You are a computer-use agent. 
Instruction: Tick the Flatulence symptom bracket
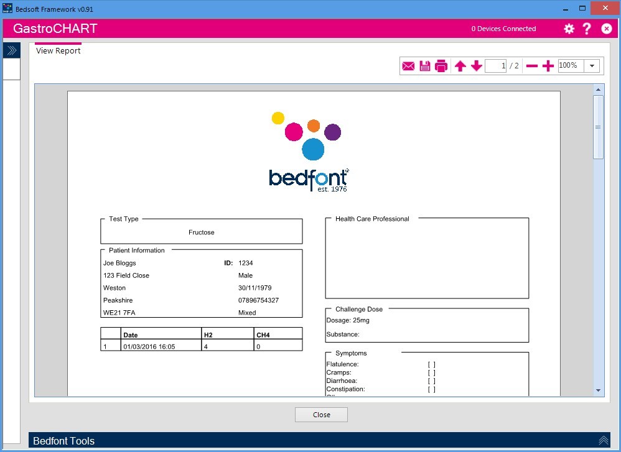click(x=432, y=364)
